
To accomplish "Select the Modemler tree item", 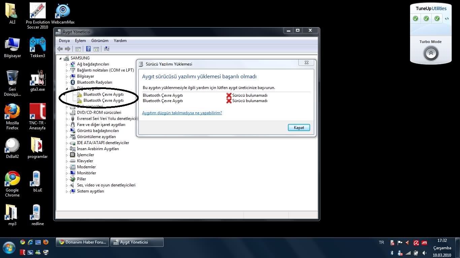I will [86, 167].
